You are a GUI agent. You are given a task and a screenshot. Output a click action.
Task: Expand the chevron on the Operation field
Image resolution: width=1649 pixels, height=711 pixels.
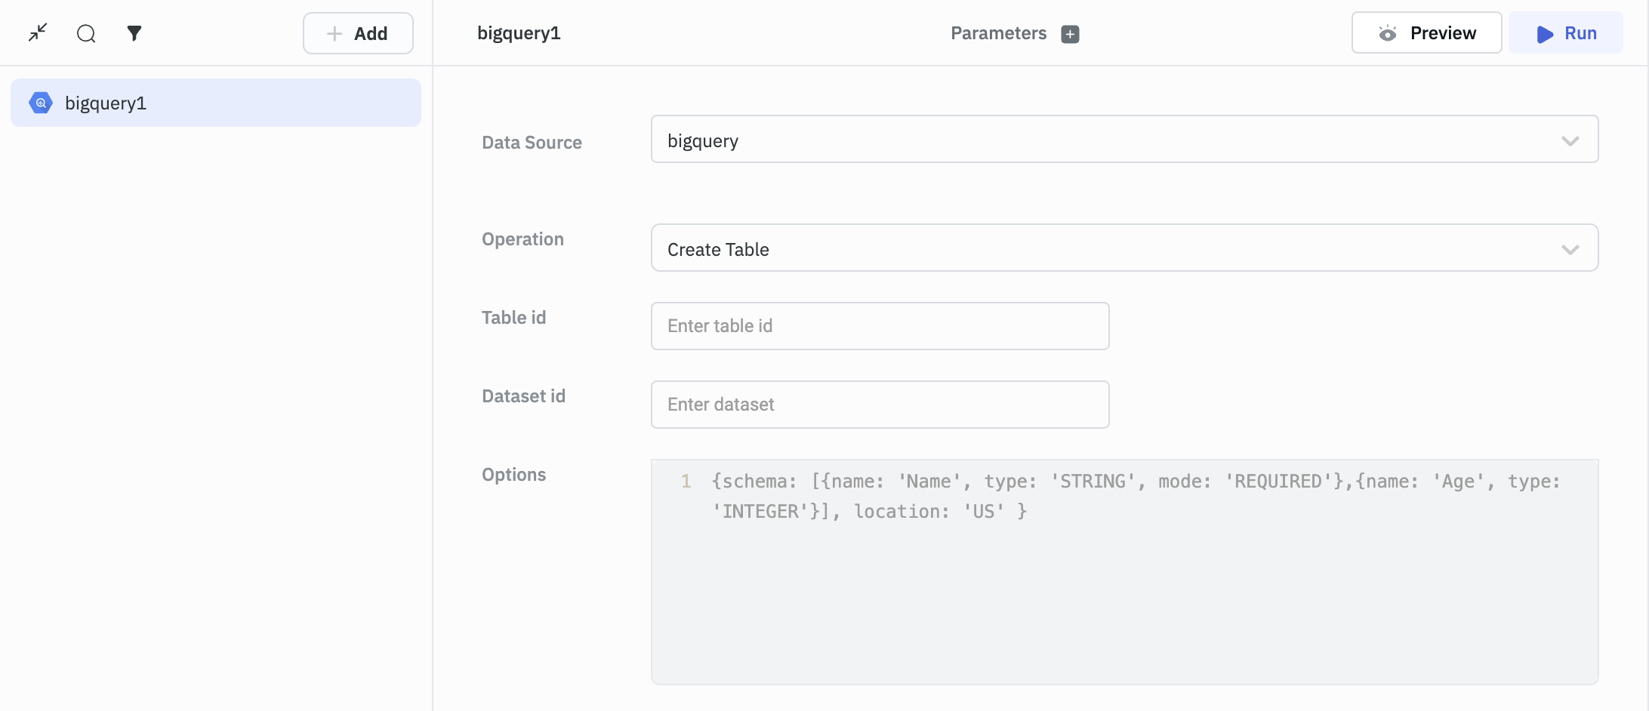pos(1570,250)
